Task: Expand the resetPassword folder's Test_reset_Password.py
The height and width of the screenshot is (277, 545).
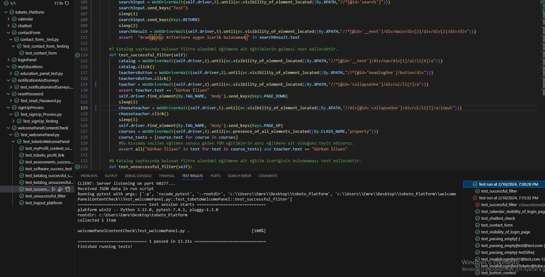Action: tap(11, 101)
